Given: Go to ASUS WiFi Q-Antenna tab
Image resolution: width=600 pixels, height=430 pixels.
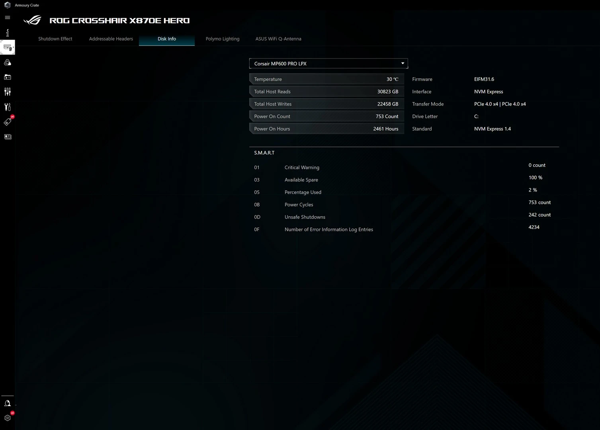Looking at the screenshot, I should click(x=278, y=39).
